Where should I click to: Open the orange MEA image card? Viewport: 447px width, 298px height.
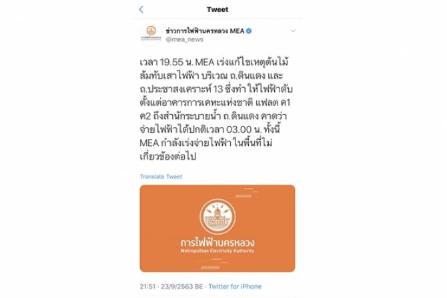click(217, 228)
